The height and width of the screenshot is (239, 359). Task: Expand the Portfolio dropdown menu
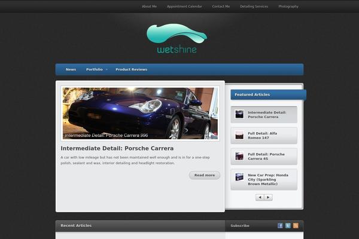tap(96, 69)
